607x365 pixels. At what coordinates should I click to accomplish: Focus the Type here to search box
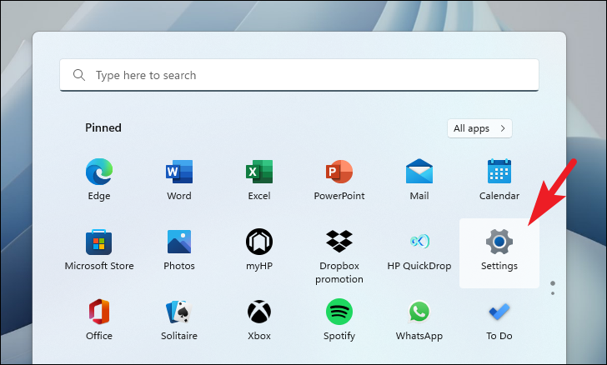(299, 75)
